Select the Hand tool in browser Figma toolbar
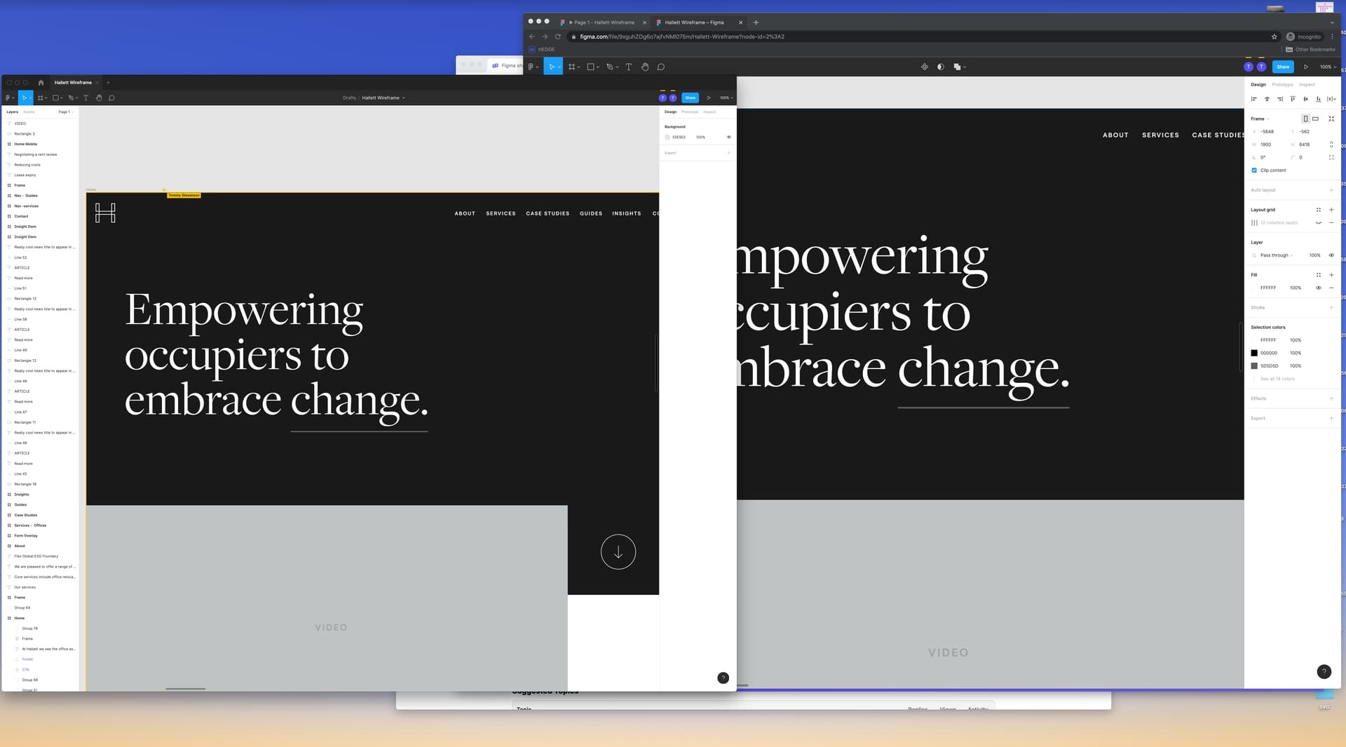The width and height of the screenshot is (1346, 747). point(645,67)
